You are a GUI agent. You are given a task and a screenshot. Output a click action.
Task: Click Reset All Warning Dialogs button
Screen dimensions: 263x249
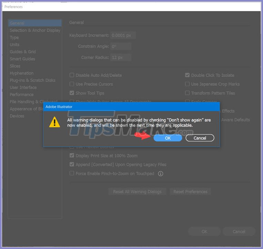pyautogui.click(x=137, y=192)
